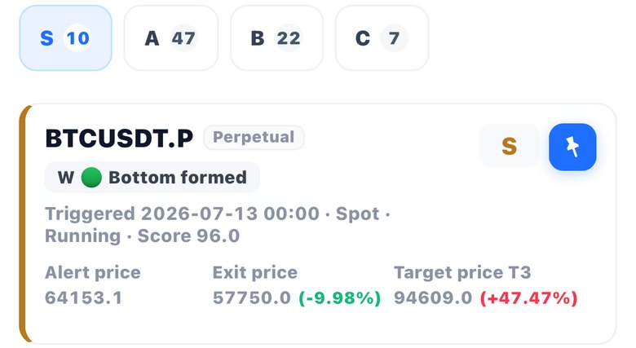The image size is (636, 348).
Task: Switch to the A grade tab
Action: 170,38
